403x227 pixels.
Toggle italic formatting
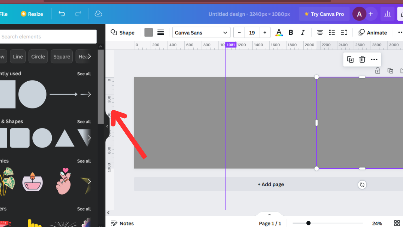(x=303, y=32)
